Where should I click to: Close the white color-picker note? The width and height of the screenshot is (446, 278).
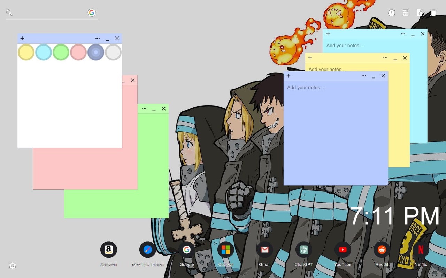[117, 39]
